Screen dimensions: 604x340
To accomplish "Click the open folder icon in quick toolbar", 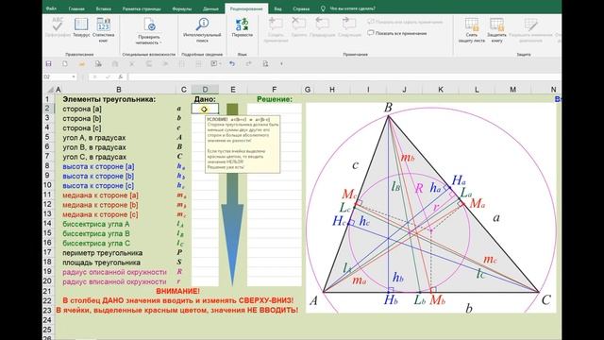I will click(x=82, y=63).
